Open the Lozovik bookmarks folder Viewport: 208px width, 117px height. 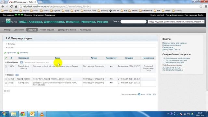point(177,11)
